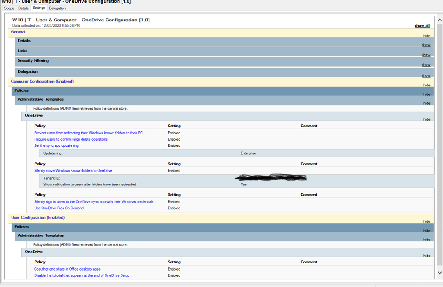Screen dimensions: 443x287
Task: Open Disable the tutorial after OneDrive Setup policy
Action: (82, 275)
